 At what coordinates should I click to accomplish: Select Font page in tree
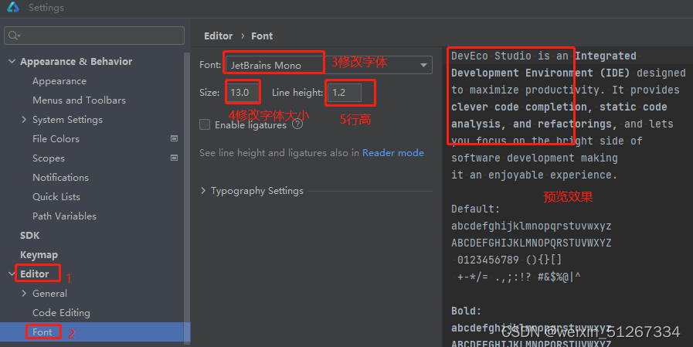point(42,332)
